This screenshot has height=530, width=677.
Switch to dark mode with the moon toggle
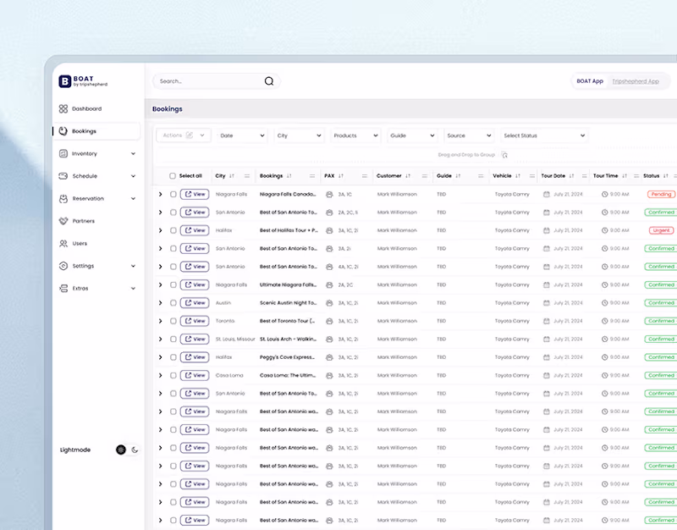(133, 450)
